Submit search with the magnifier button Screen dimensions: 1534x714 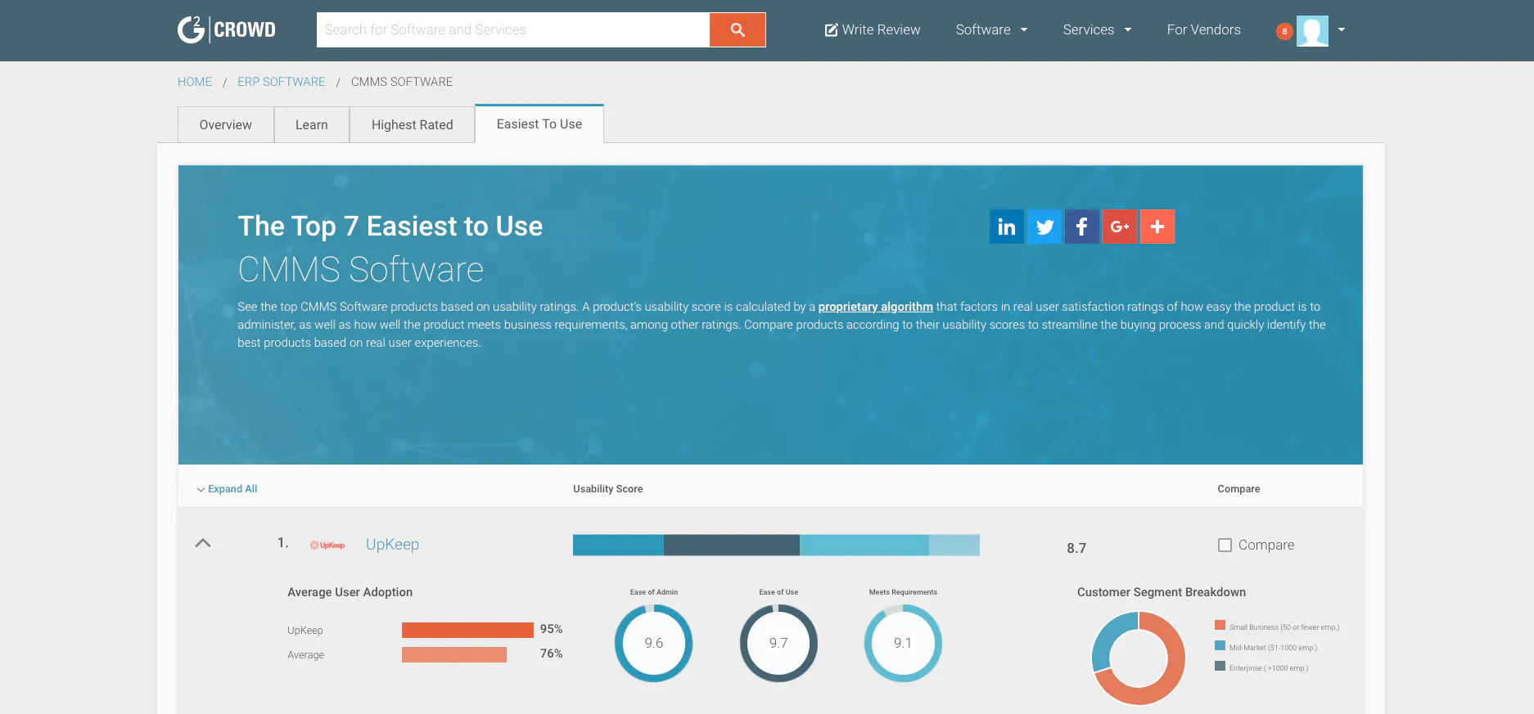(x=738, y=29)
